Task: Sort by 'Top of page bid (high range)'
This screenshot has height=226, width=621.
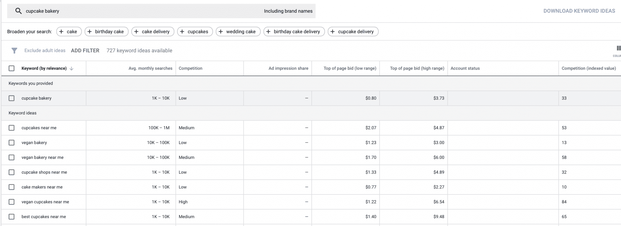Action: tap(417, 68)
